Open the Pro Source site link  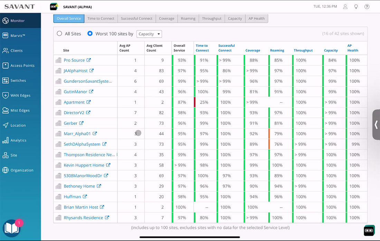tap(74, 60)
